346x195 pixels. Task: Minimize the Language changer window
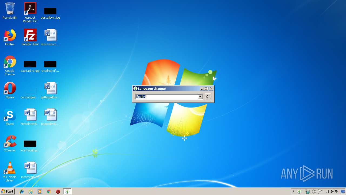[202, 89]
